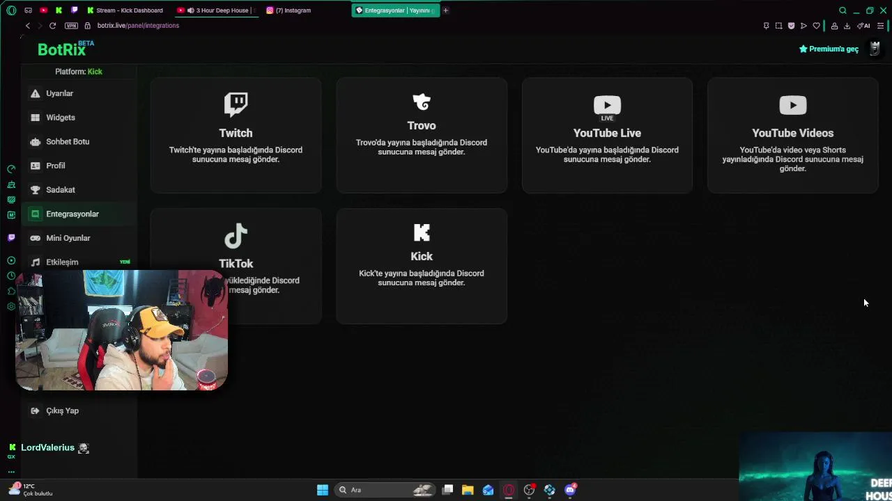Open Mini Oyunlar section

(x=78, y=238)
